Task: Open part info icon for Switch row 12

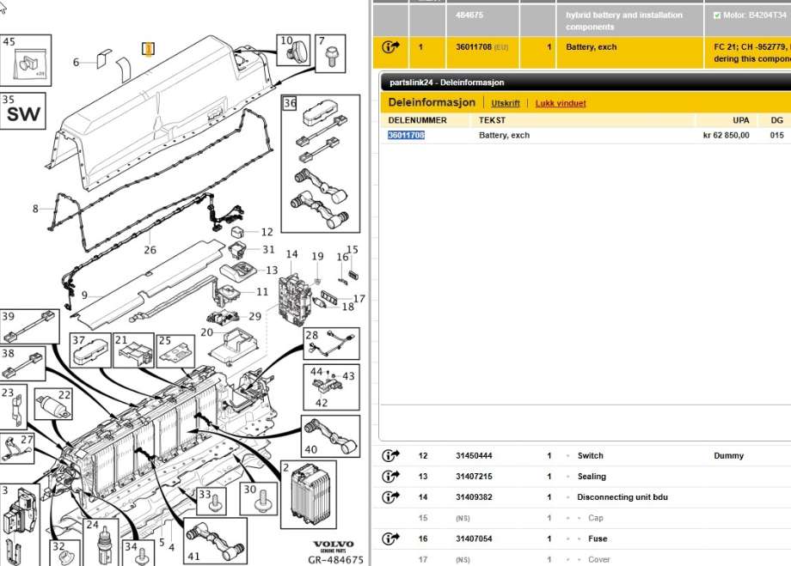Action: click(390, 455)
